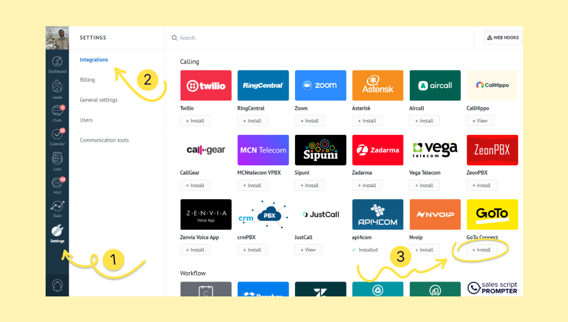Install the ZeonPBX integration
This screenshot has height=322, width=568.
[482, 185]
